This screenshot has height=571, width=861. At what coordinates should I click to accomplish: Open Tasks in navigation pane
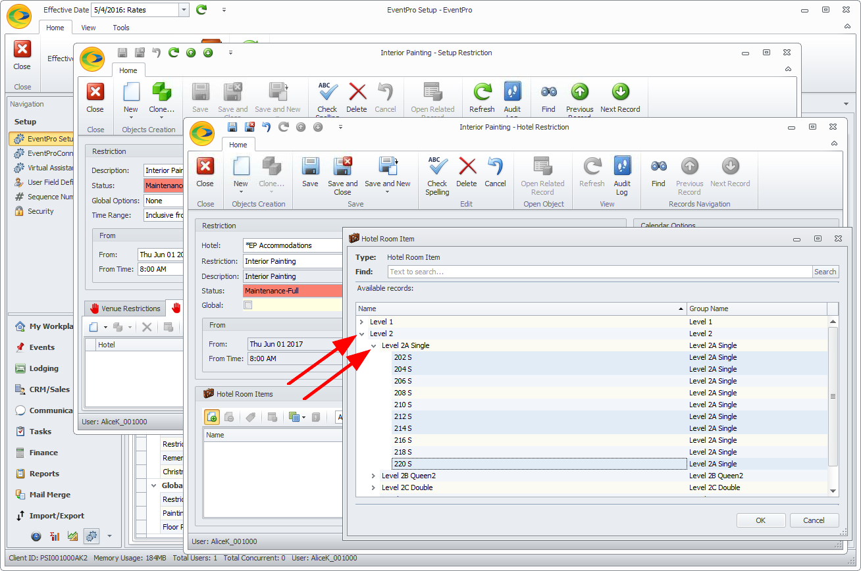pyautogui.click(x=40, y=432)
